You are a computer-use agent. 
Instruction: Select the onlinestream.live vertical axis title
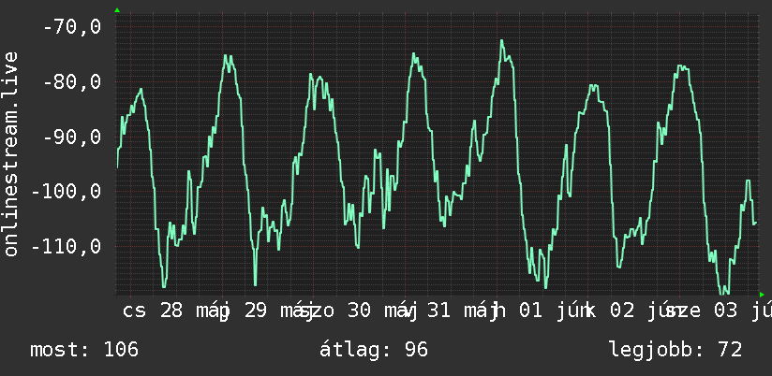tap(10, 153)
